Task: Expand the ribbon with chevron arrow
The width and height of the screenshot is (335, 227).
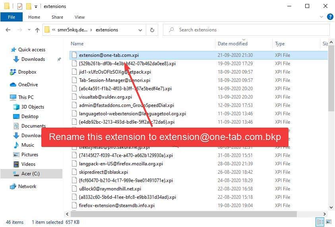Action: click(x=321, y=17)
